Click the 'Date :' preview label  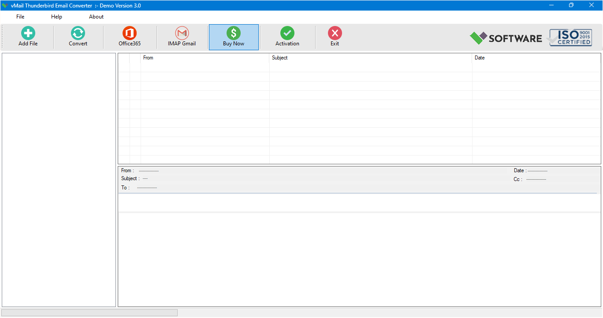(520, 170)
